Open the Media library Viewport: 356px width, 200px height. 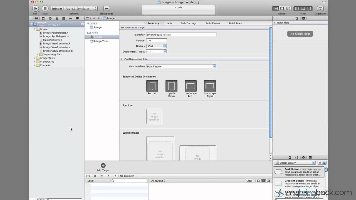pos(310,157)
